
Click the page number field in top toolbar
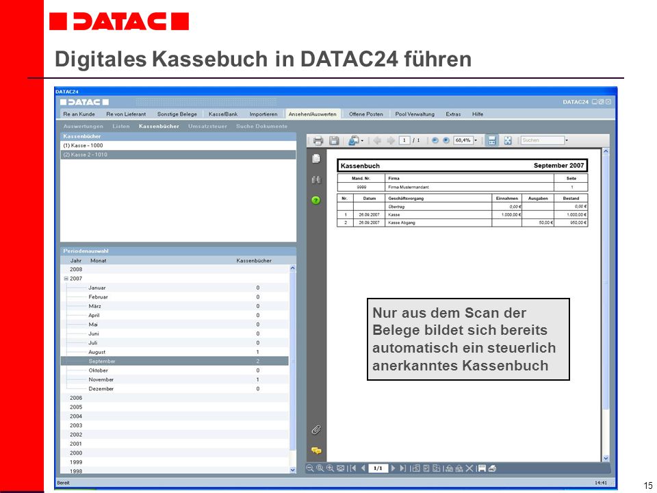click(x=404, y=140)
